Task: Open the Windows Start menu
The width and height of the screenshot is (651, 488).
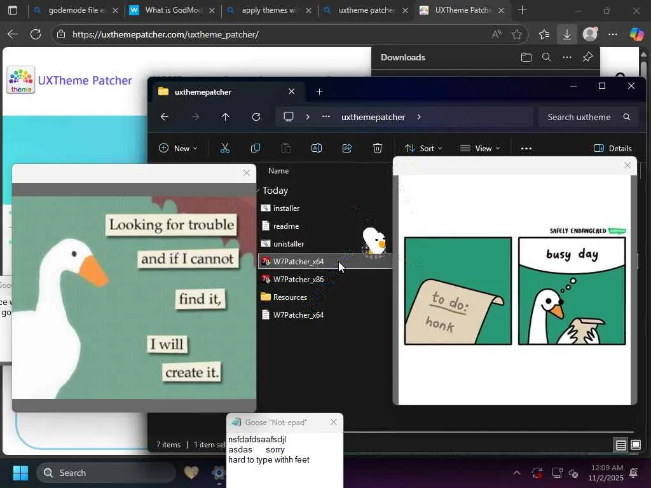Action: point(20,473)
